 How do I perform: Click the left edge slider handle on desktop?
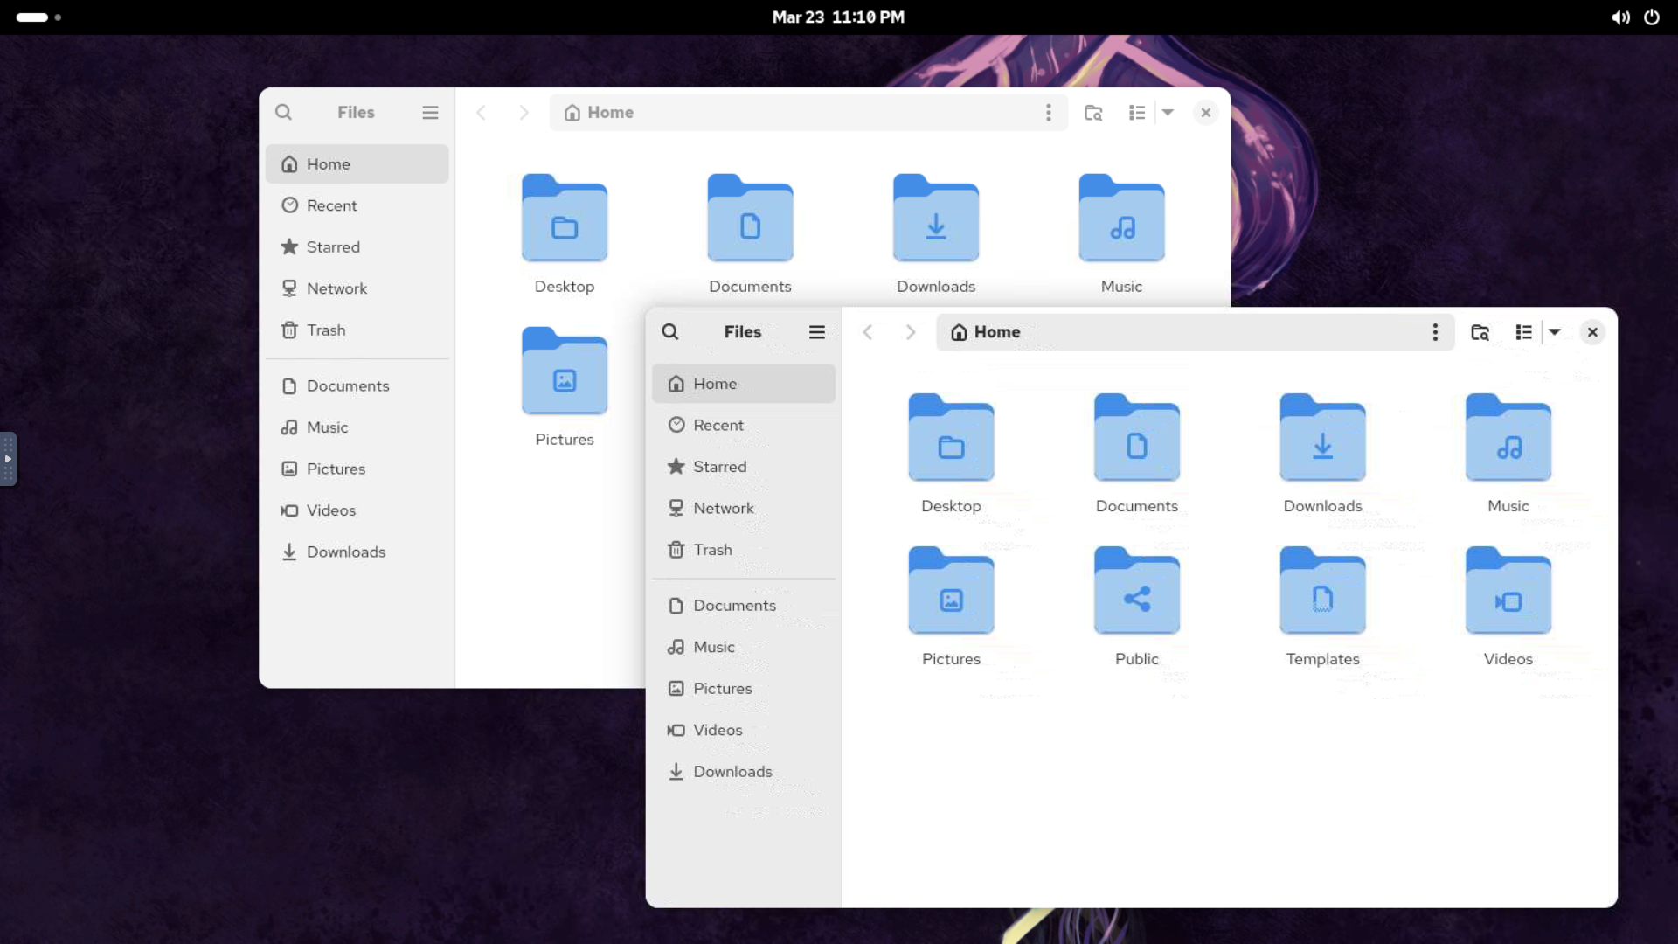click(8, 459)
